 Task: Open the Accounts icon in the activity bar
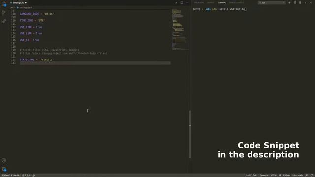[x=4, y=160]
